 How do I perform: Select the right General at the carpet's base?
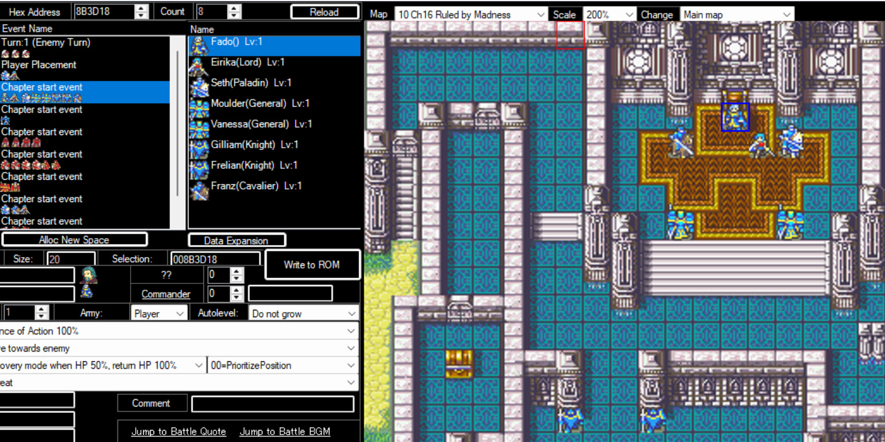click(790, 225)
